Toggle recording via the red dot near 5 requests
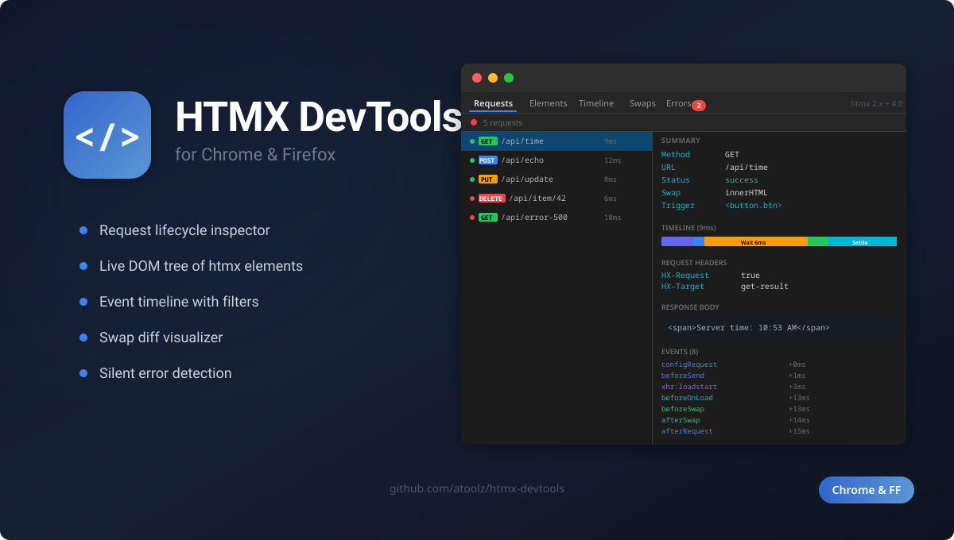Viewport: 954px width, 540px height. point(474,122)
